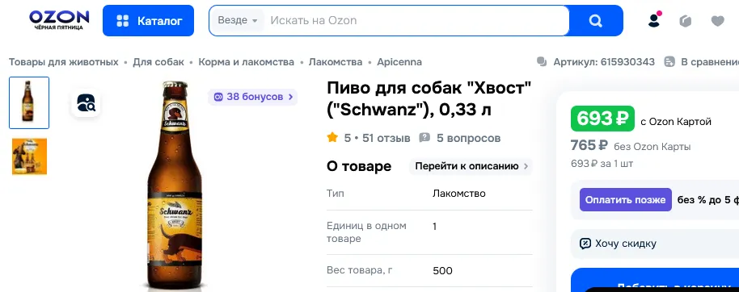Click the find-similar-by-photo icon
The image size is (739, 292).
click(86, 102)
